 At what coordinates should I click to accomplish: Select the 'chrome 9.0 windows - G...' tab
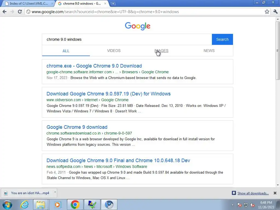click(82, 4)
